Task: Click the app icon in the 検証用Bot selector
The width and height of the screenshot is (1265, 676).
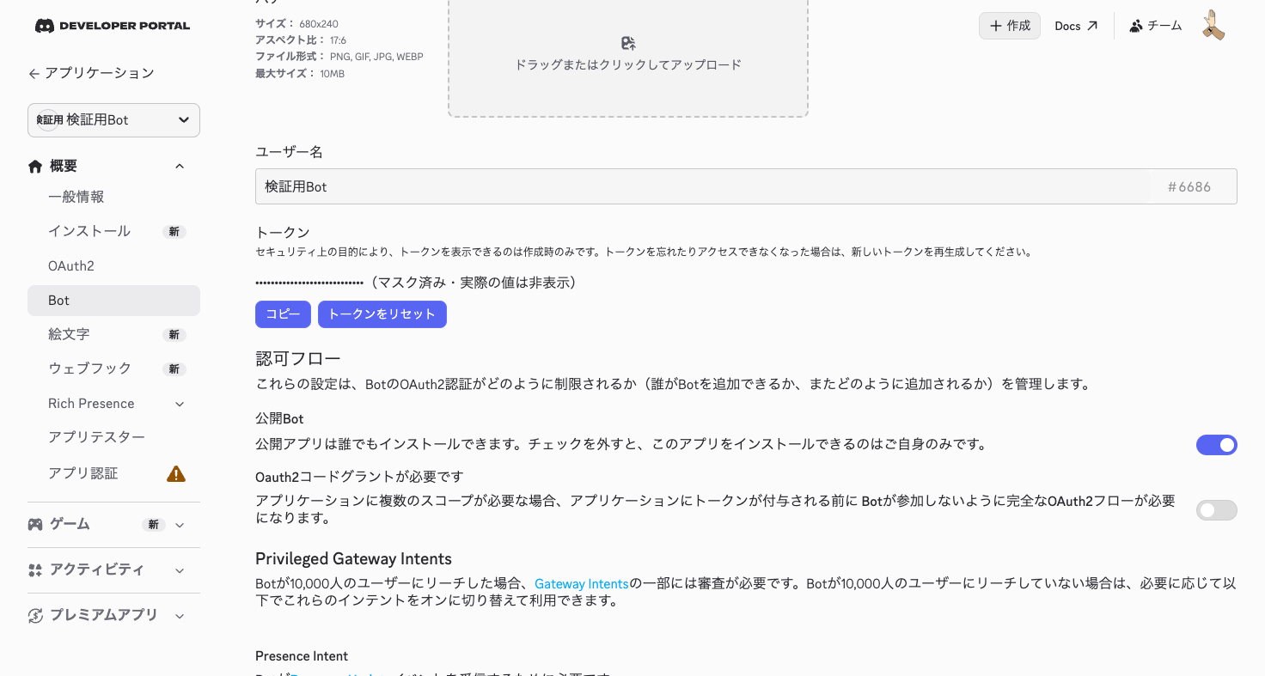Action: 49,120
